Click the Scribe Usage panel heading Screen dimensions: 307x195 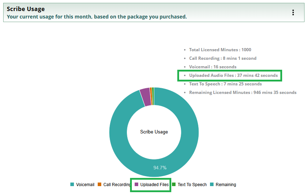click(x=26, y=9)
